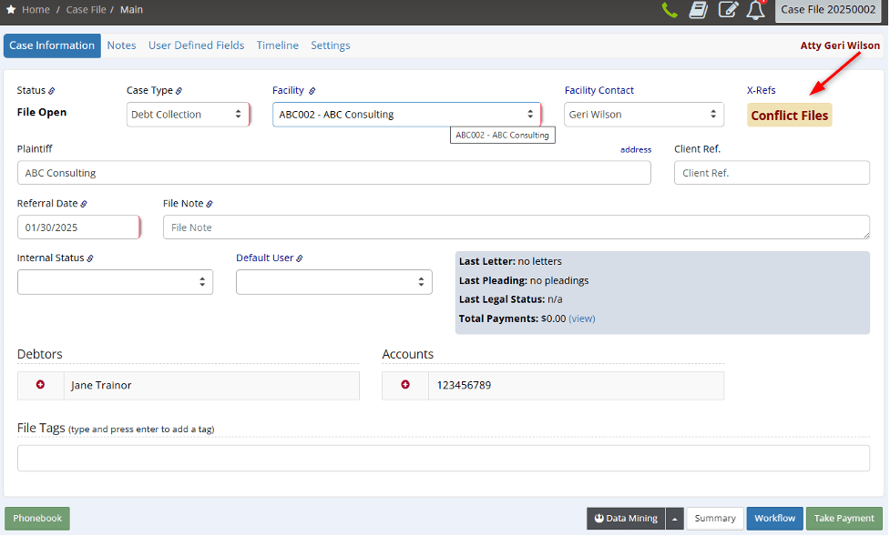Open the Conflict Files cross-reference
The image size is (890, 536).
(789, 115)
